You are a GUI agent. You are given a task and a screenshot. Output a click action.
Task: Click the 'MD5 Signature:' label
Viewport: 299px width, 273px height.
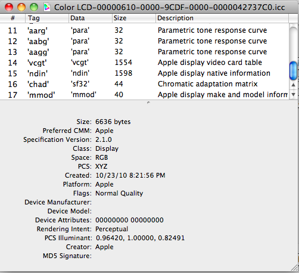tap(67, 256)
